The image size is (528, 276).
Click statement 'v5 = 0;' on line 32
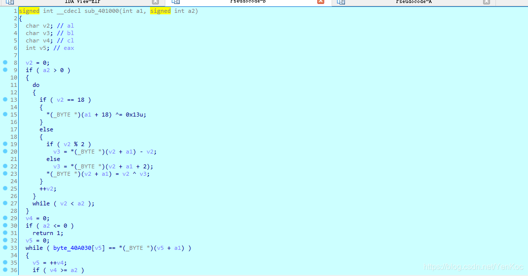(38, 240)
